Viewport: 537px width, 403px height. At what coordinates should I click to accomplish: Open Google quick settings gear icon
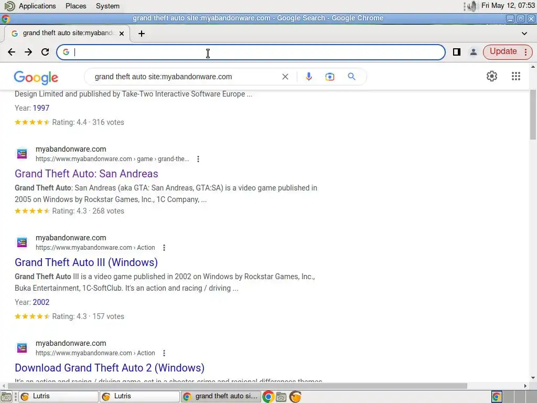pos(492,76)
